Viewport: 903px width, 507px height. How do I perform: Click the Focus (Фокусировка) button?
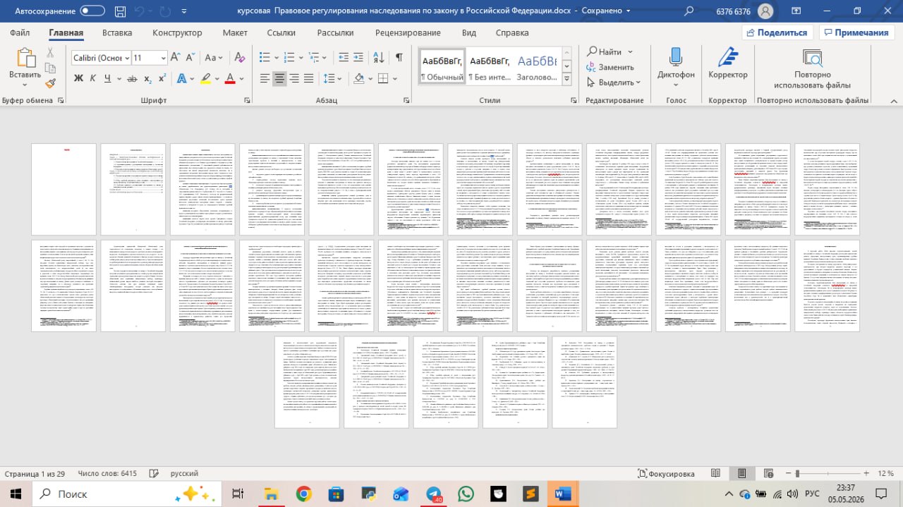667,474
